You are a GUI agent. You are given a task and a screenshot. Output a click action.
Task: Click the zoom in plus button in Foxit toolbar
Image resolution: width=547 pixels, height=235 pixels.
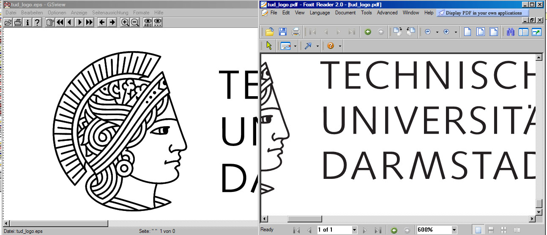(x=446, y=32)
